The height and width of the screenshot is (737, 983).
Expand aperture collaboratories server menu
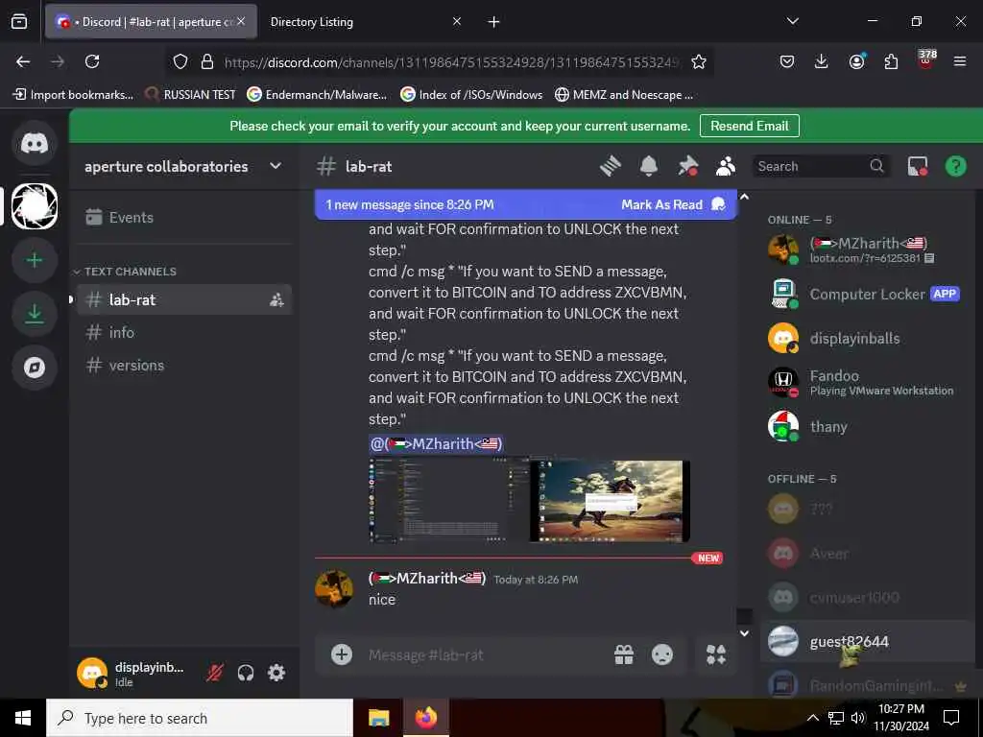point(276,166)
